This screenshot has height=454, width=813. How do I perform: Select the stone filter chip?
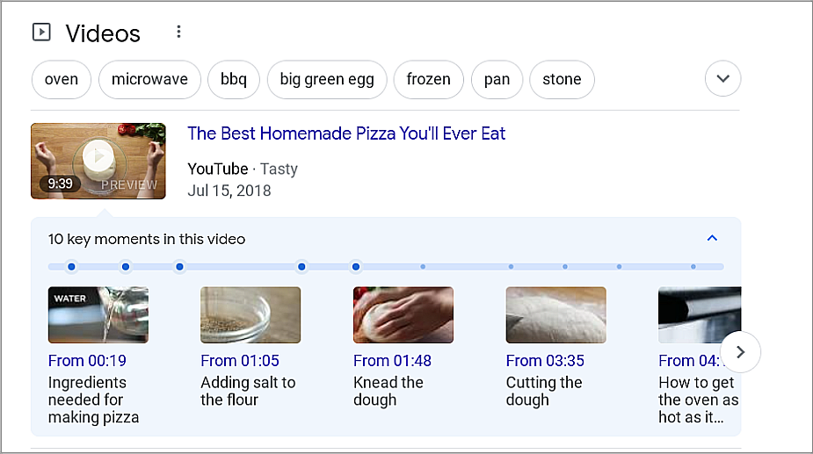point(562,79)
